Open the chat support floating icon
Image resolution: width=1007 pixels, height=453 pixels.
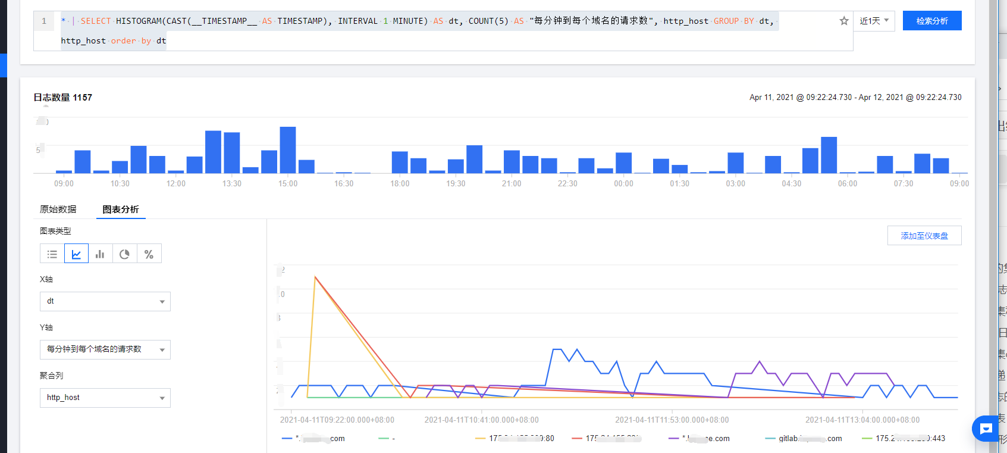(x=986, y=429)
